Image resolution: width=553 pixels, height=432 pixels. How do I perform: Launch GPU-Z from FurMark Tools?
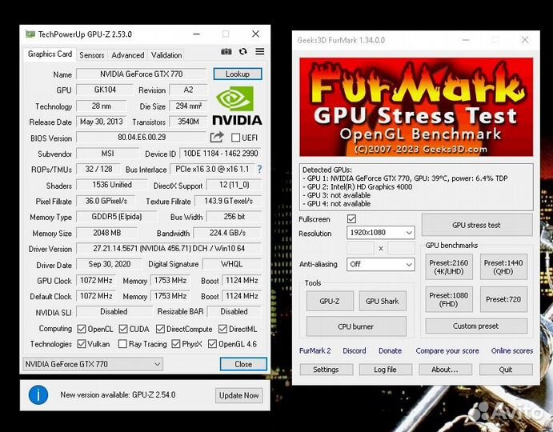(330, 301)
